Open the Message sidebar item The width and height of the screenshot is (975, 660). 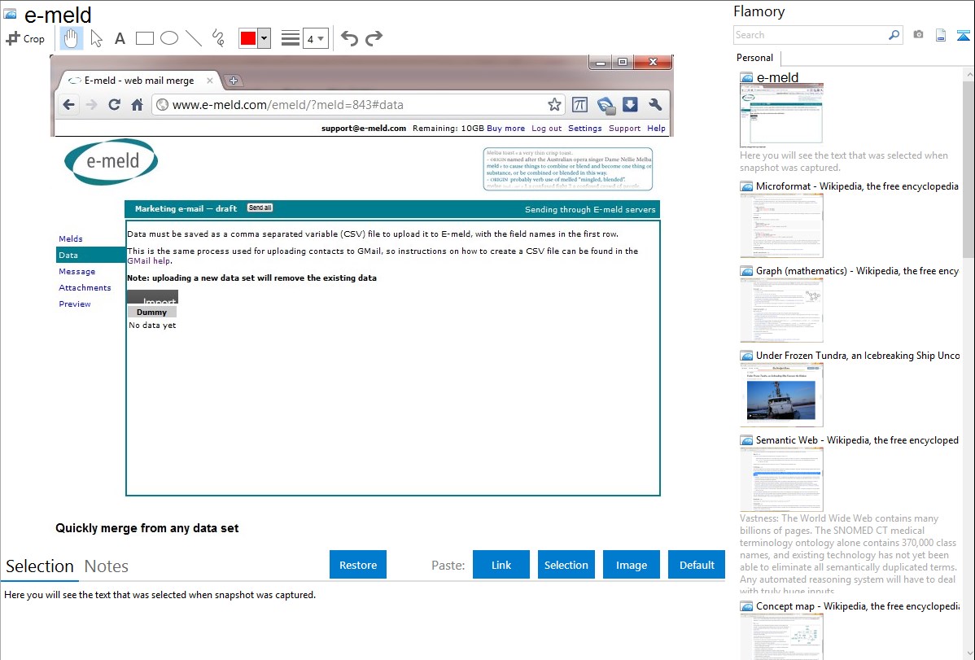(77, 271)
